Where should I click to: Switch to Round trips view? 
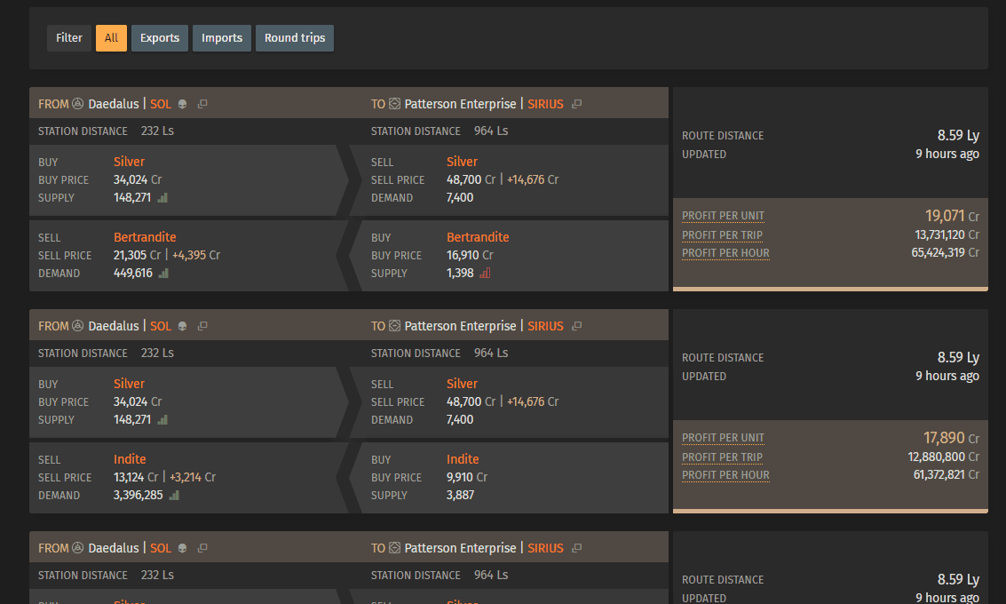(x=295, y=38)
